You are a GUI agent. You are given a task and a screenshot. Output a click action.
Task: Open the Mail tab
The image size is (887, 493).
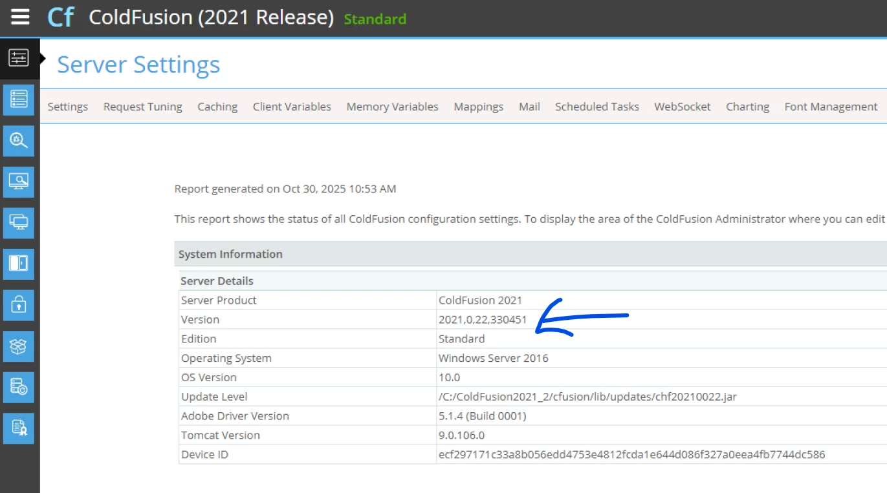tap(529, 107)
